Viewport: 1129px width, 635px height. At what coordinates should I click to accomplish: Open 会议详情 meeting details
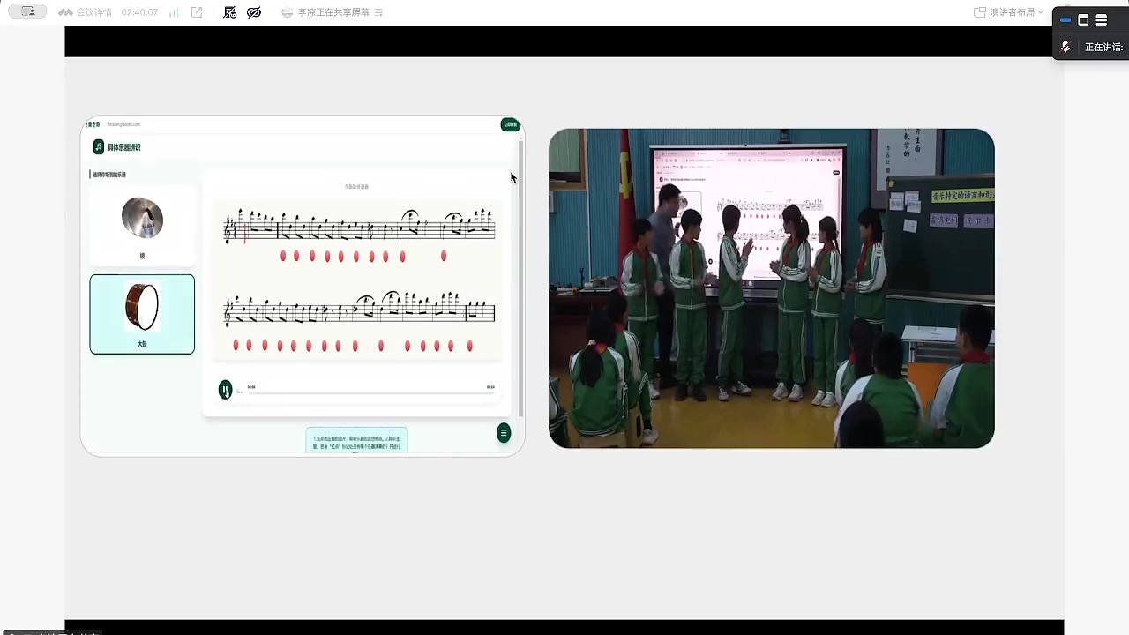pyautogui.click(x=86, y=12)
